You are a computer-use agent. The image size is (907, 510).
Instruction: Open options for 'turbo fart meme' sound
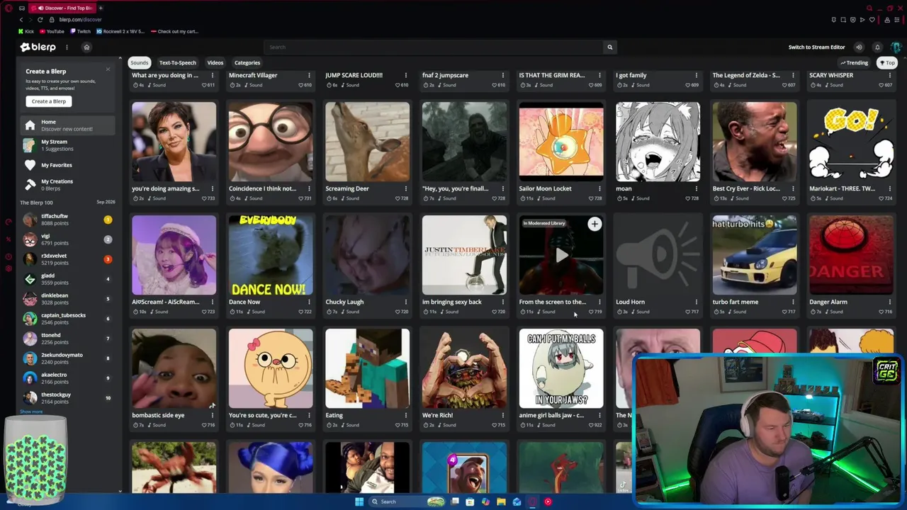pyautogui.click(x=793, y=302)
